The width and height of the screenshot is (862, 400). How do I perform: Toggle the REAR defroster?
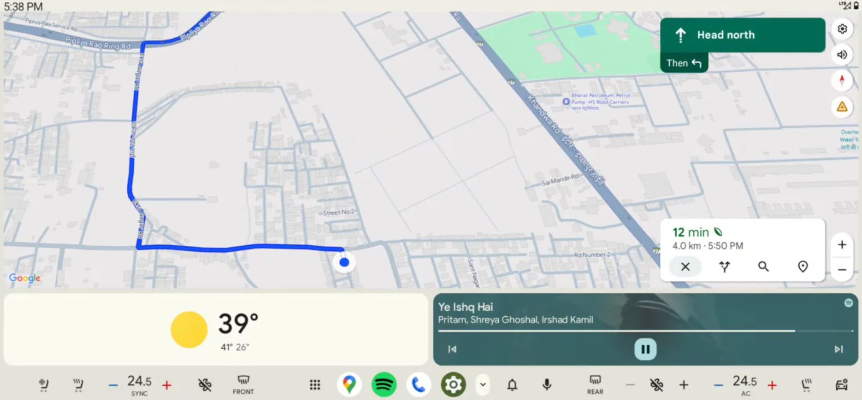point(595,385)
